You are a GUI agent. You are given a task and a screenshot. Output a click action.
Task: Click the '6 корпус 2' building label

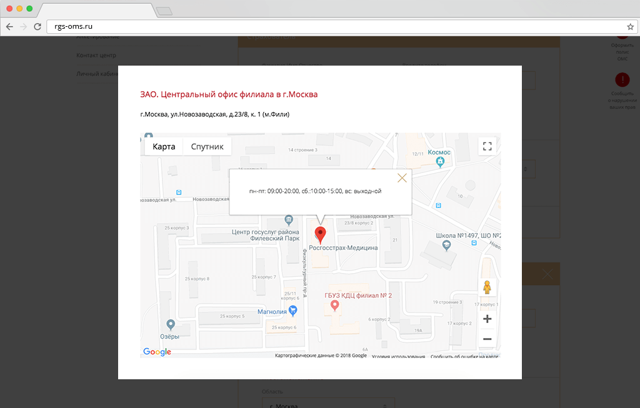point(379,319)
